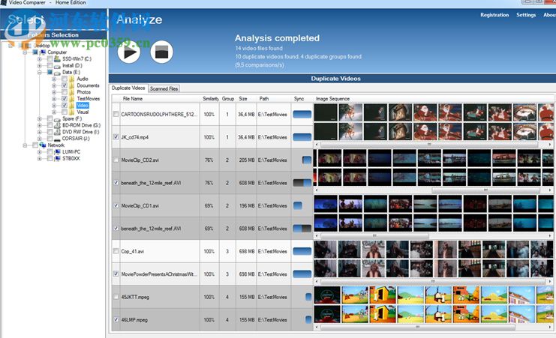This screenshot has height=338, width=556.
Task: Start analysis with the play button
Action: click(x=129, y=52)
